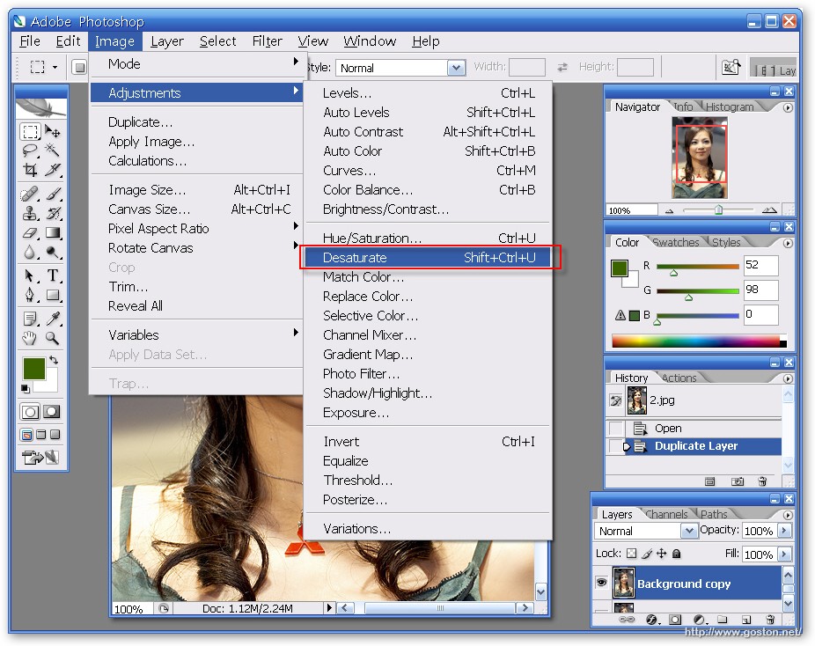Enable Lock image pixels
Viewport: 815px width, 646px height.
pos(647,554)
